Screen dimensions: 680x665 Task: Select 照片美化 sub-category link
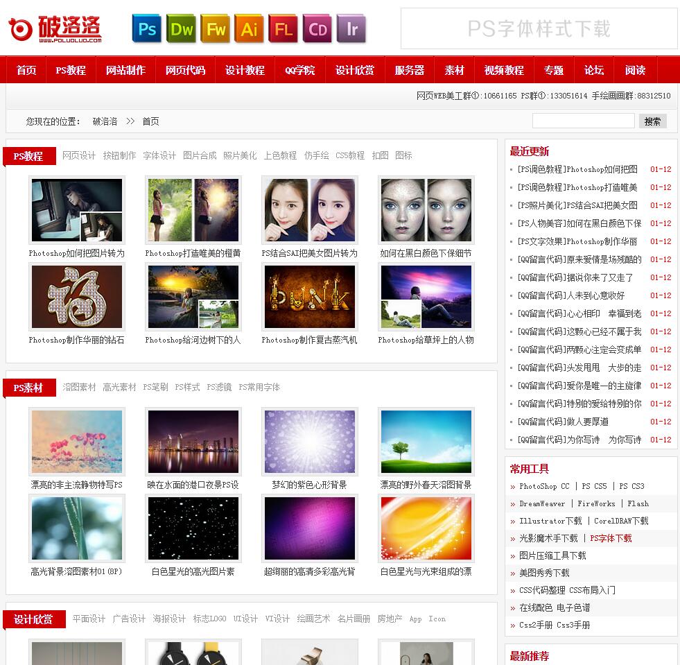(240, 155)
